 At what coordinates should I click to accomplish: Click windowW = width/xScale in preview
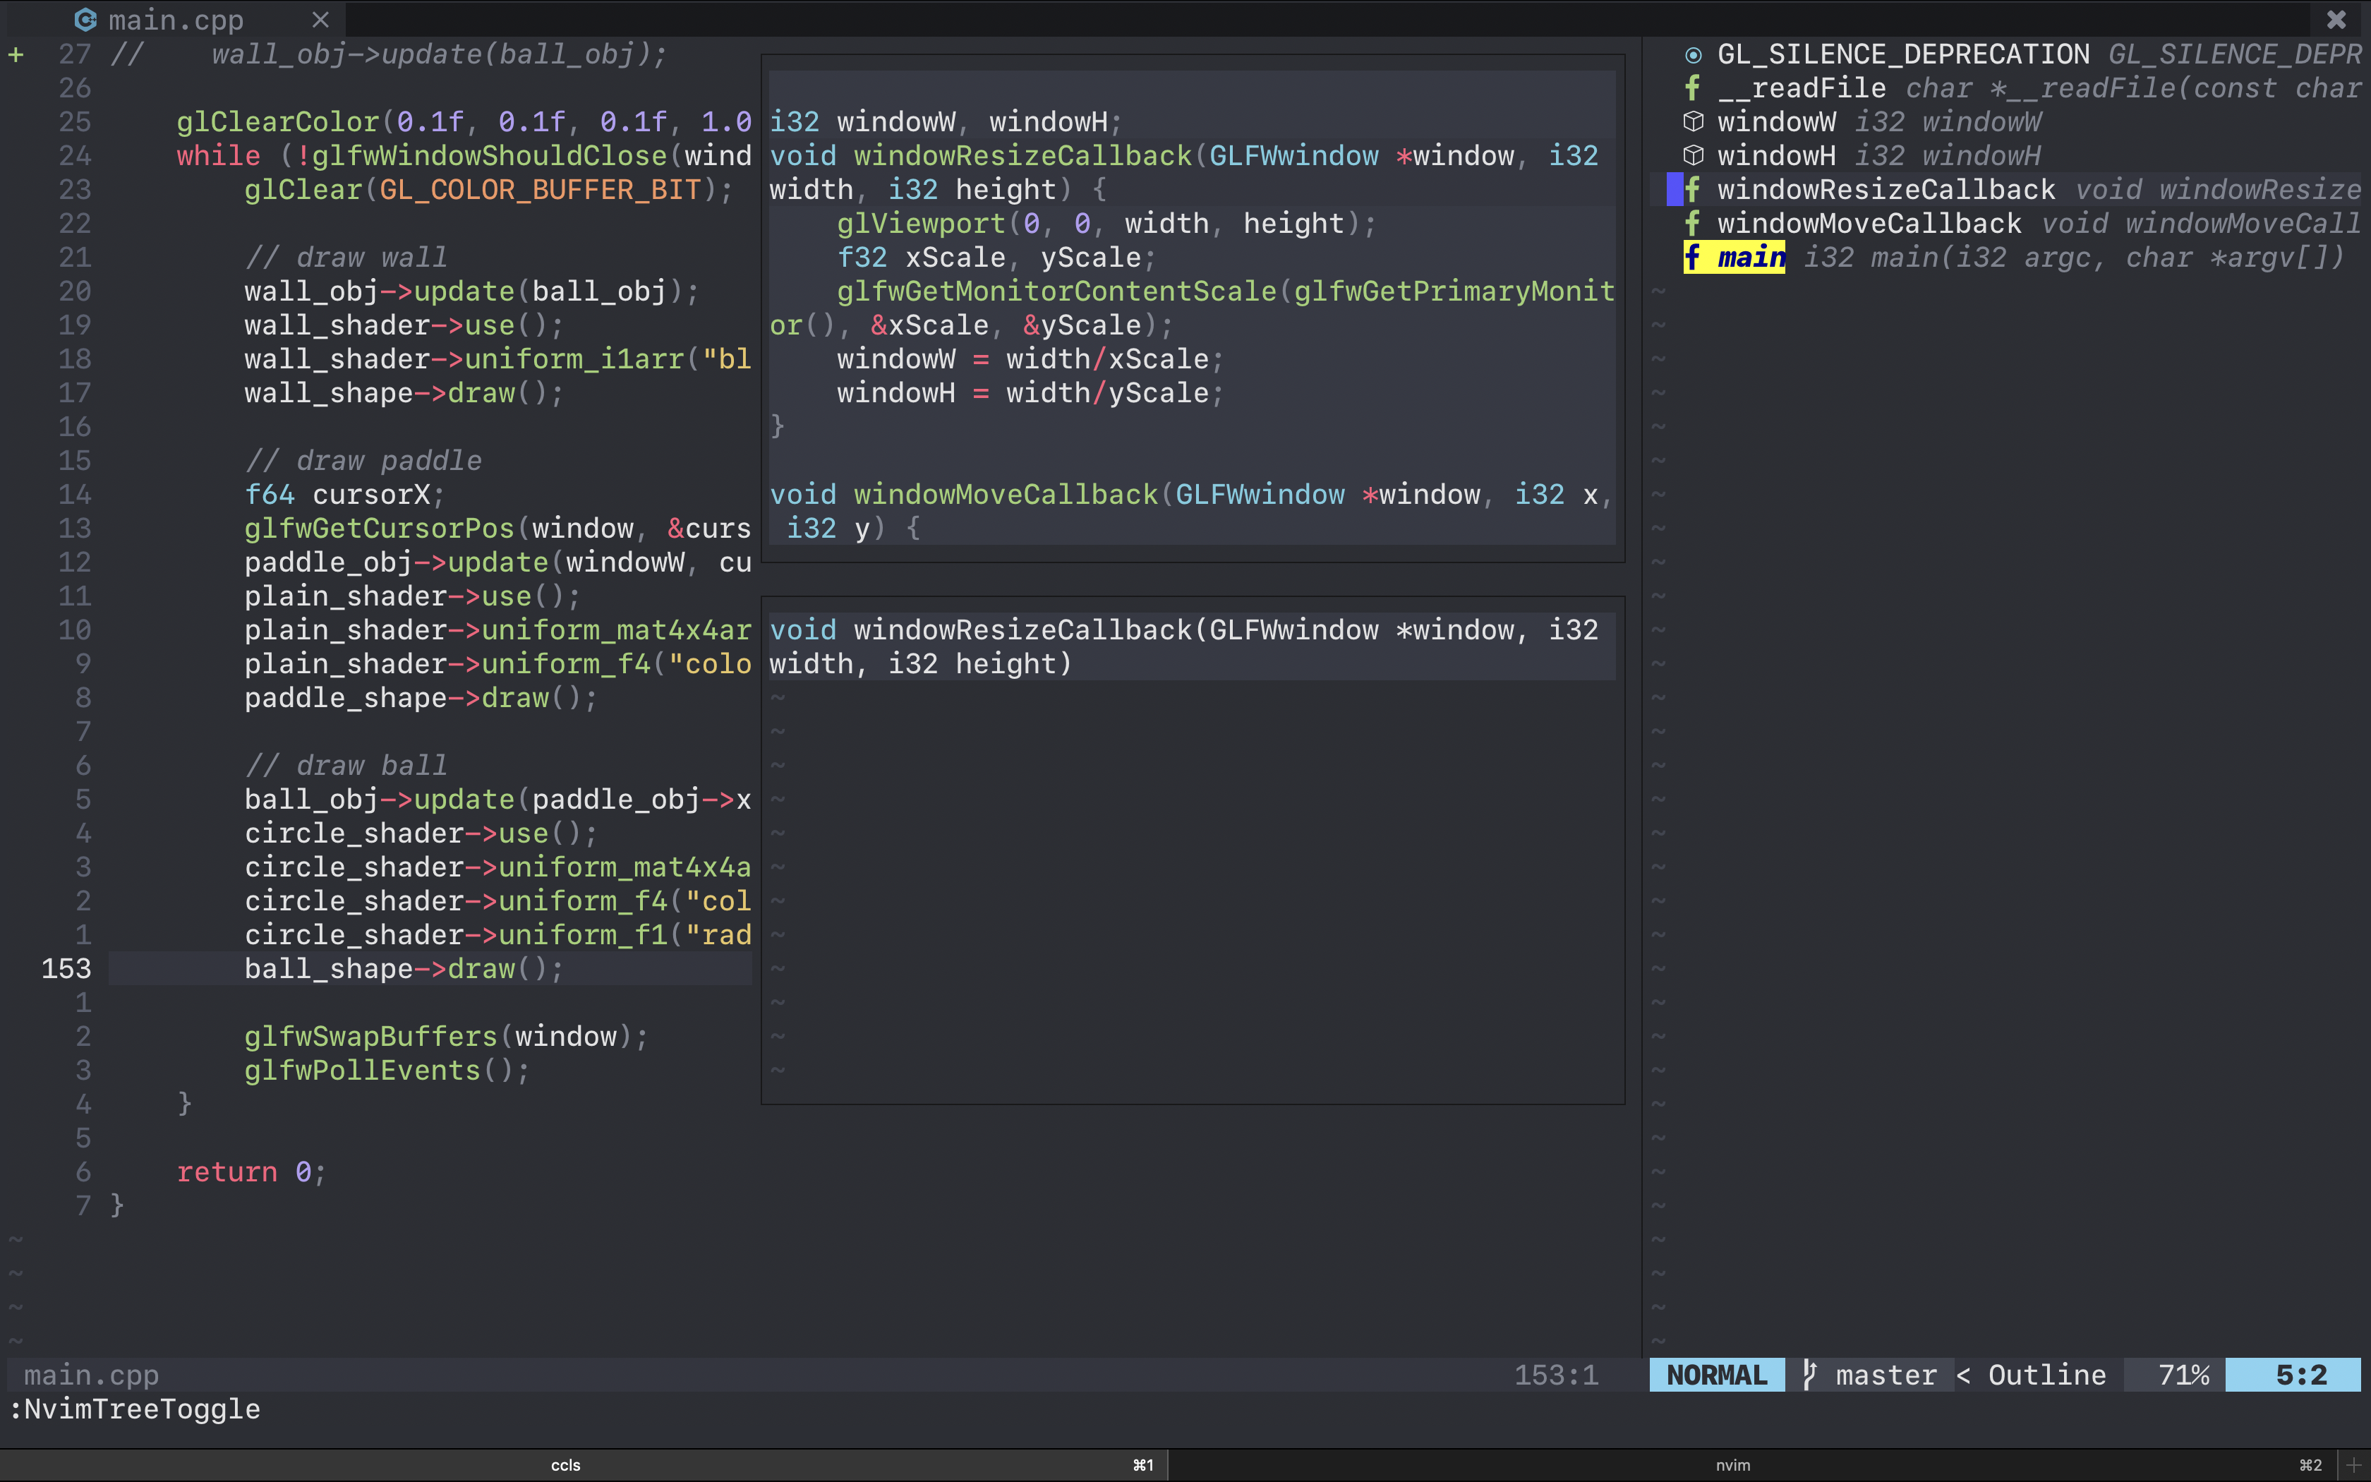tap(1030, 359)
